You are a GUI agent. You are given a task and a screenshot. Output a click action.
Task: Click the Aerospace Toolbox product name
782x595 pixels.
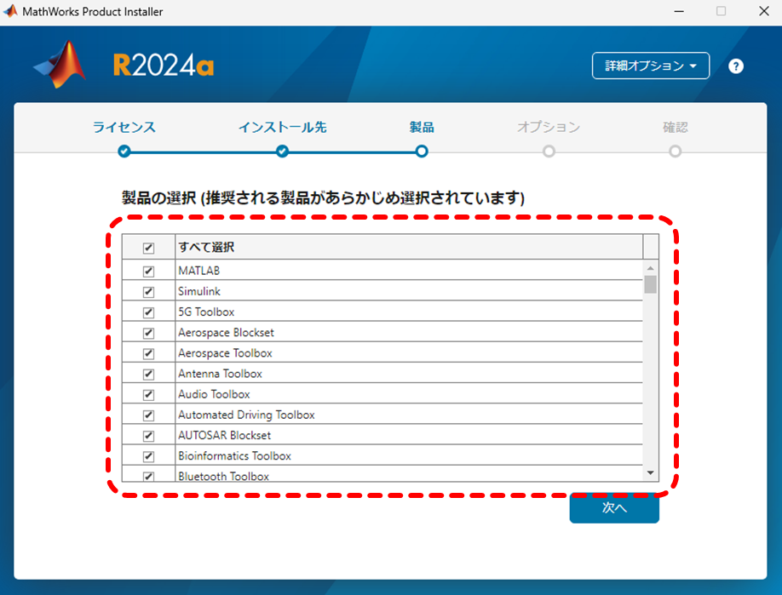[x=225, y=352]
